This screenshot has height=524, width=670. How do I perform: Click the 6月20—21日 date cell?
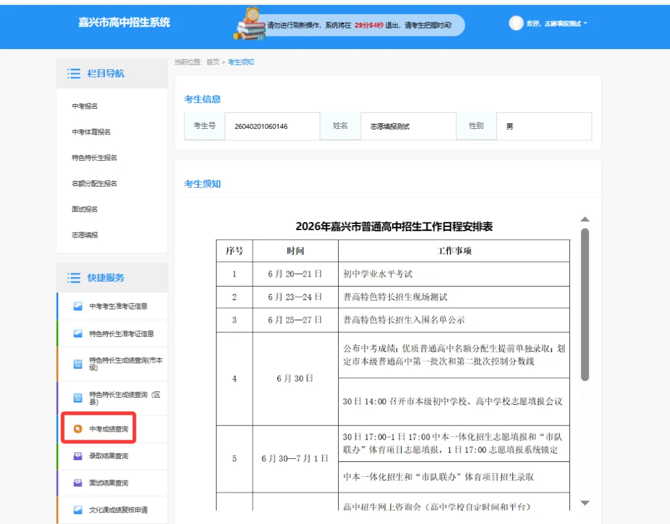click(x=295, y=274)
